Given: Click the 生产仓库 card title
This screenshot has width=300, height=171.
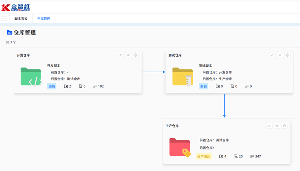Looking at the screenshot, I should [x=172, y=126].
